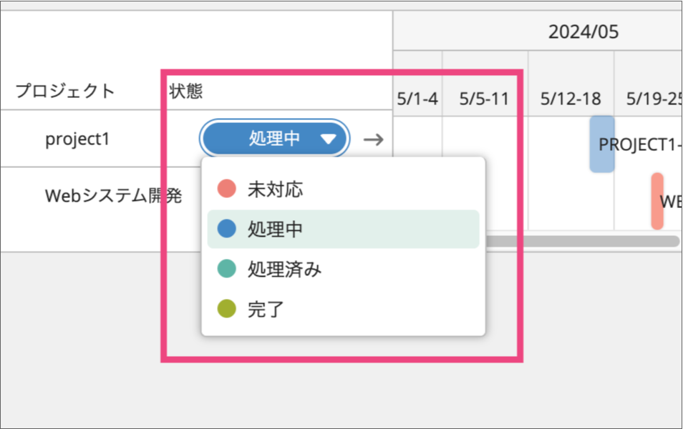Click the project1 row label
The width and height of the screenshot is (683, 429).
tap(77, 139)
